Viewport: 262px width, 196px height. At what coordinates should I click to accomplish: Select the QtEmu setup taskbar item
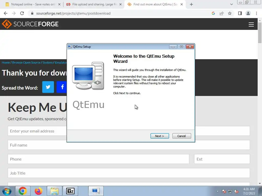[96, 191]
